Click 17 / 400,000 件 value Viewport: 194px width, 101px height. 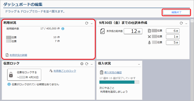[50, 28]
